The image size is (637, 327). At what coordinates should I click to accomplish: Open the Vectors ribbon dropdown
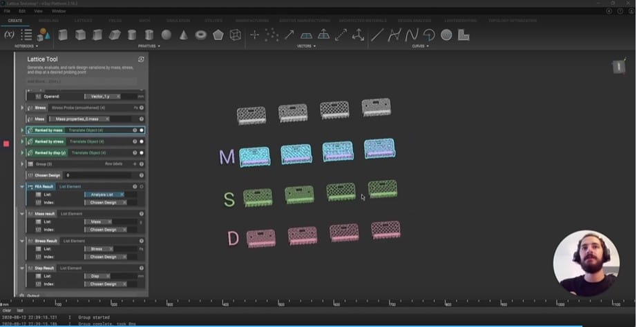(306, 46)
